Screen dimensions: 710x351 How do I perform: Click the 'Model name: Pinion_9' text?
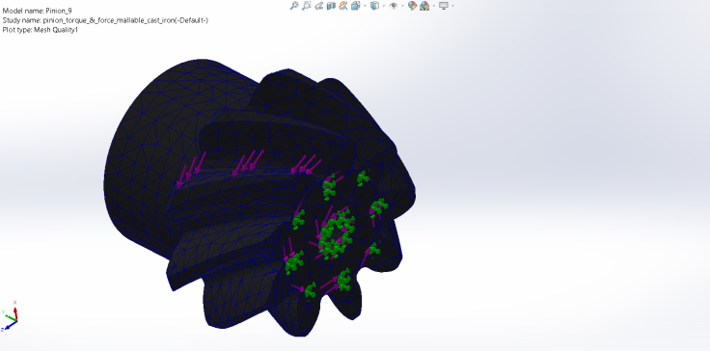[x=38, y=11]
